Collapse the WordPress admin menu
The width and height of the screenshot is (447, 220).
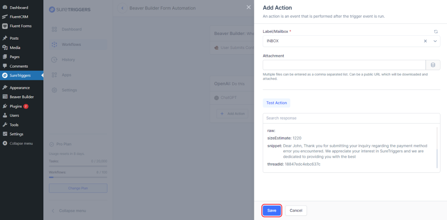click(x=21, y=143)
